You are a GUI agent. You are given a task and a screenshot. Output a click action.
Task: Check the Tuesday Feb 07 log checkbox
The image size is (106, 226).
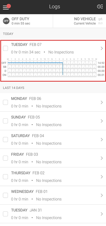(6, 48)
